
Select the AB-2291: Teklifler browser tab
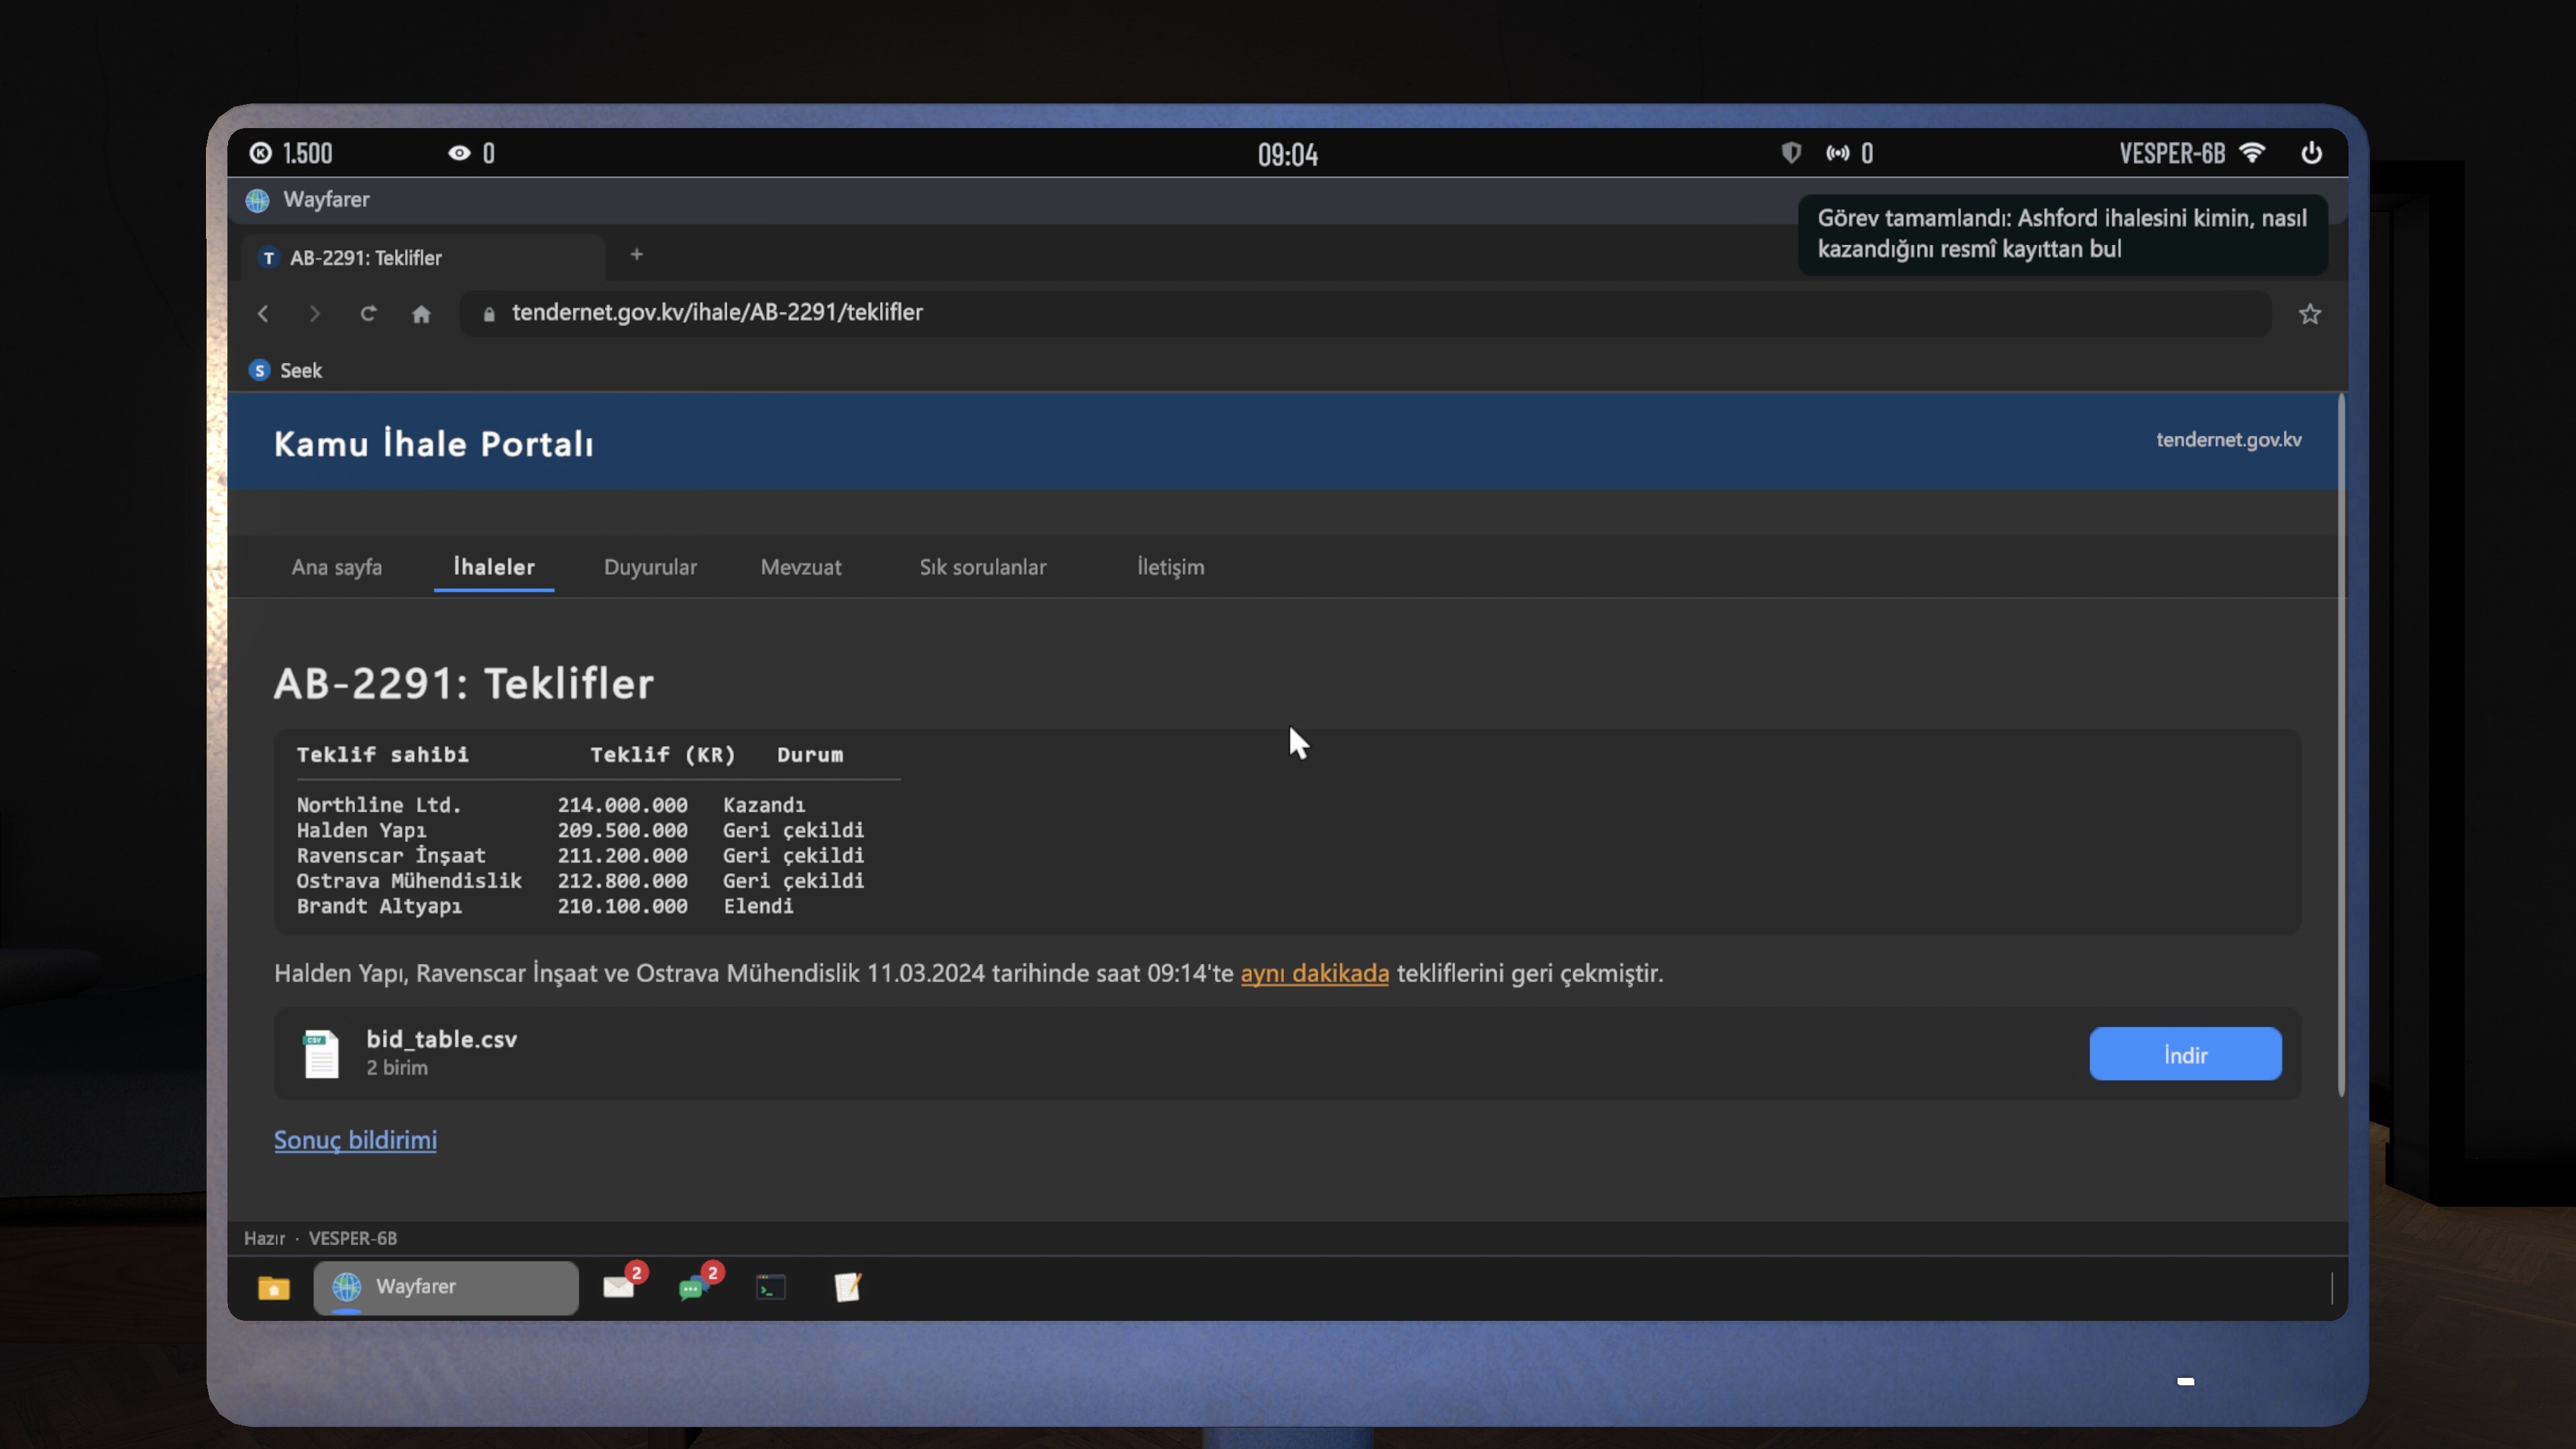(x=423, y=258)
